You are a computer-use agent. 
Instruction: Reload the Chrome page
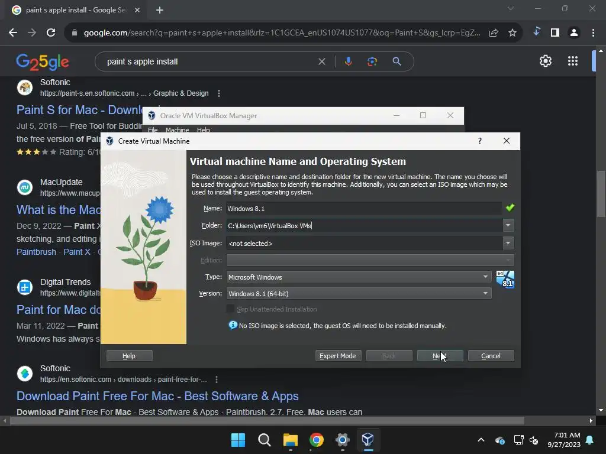pyautogui.click(x=51, y=33)
